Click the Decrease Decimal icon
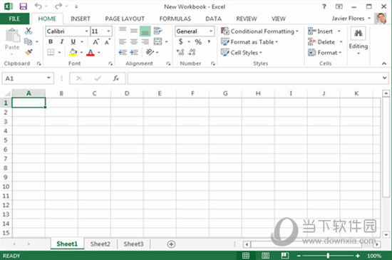Viewport: 392px width, 260px height. click(x=192, y=52)
